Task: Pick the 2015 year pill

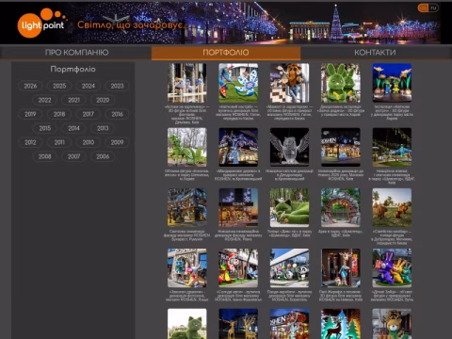Action: click(x=44, y=128)
